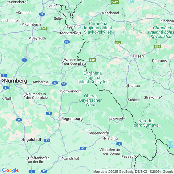The width and height of the screenshot is (174, 174).
Task: Select the Nürnberg city label
Action: coord(16,81)
